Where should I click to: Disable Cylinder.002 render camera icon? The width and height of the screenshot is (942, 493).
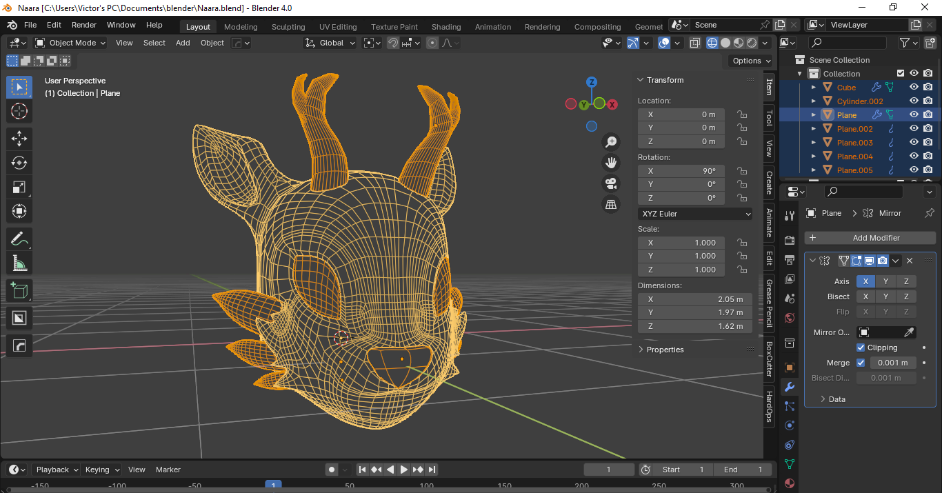pos(928,101)
